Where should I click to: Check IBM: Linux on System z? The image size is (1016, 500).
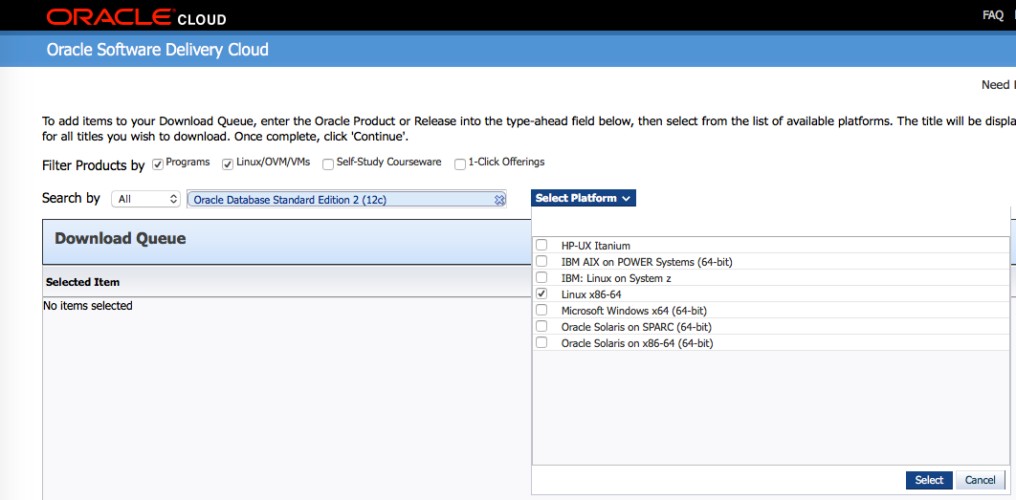click(541, 277)
